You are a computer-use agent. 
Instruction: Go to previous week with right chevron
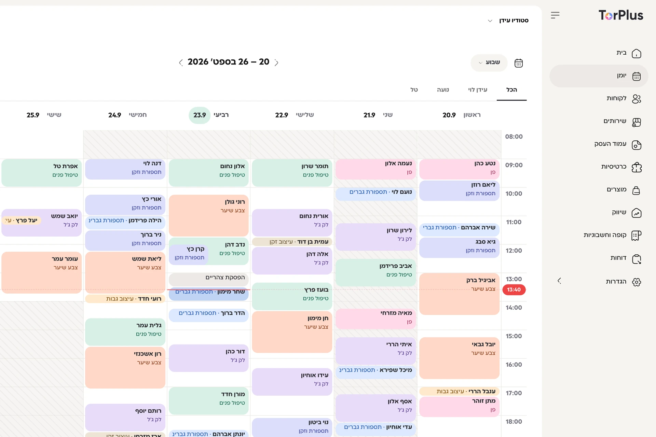[x=276, y=62]
